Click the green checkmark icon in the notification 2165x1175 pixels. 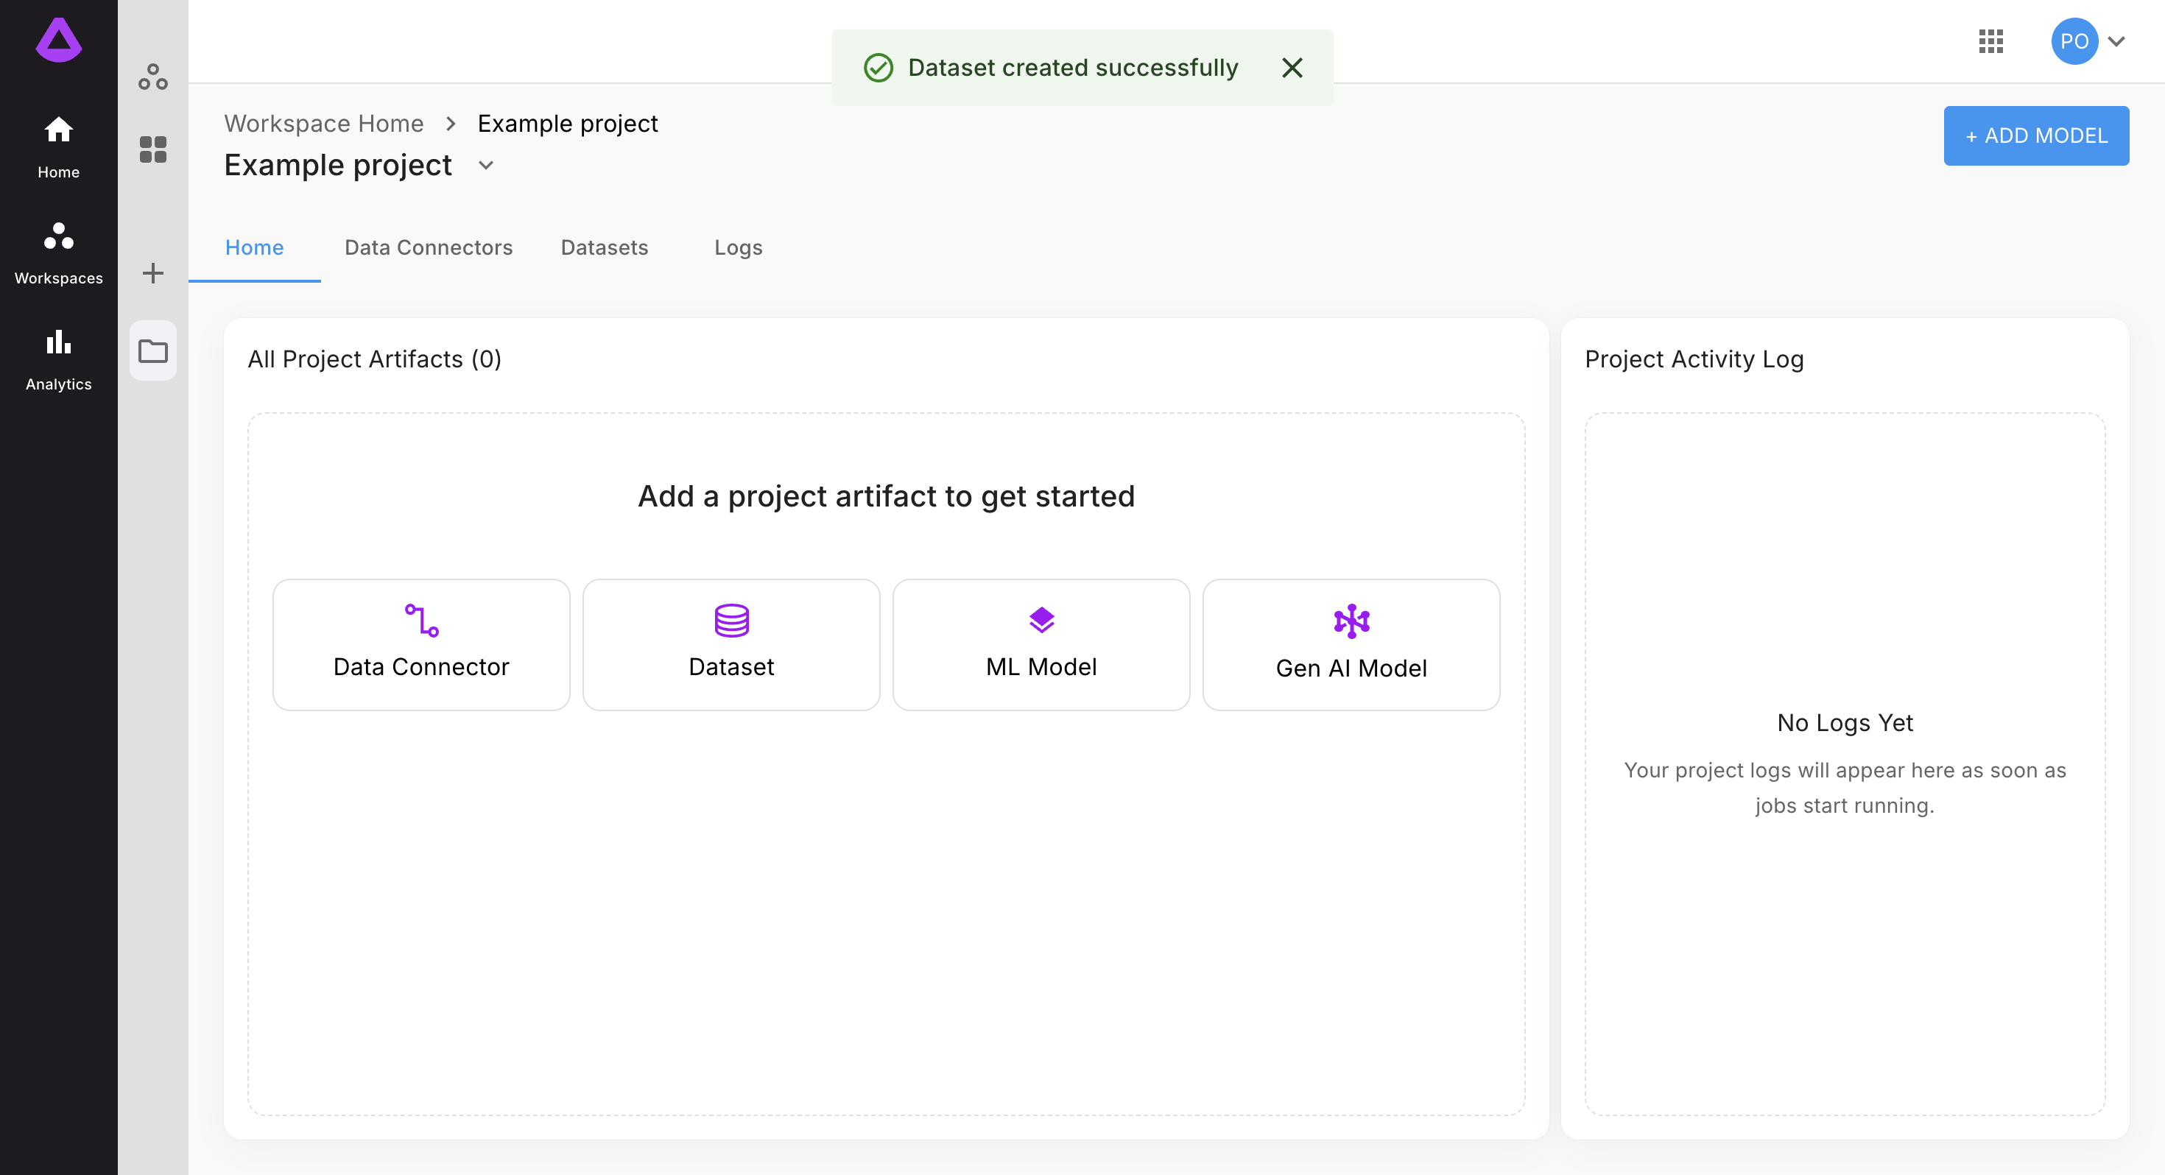879,67
